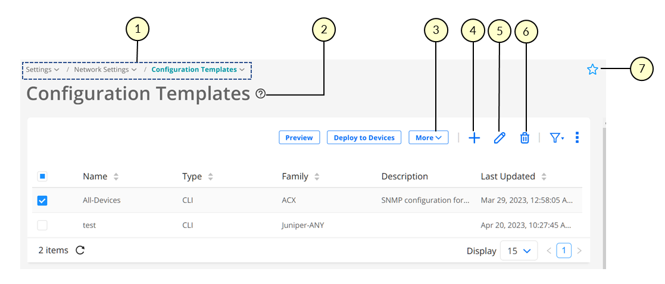Viewport: 665px width, 284px height.
Task: Open the Display 15 rows dropdown
Action: 519,251
